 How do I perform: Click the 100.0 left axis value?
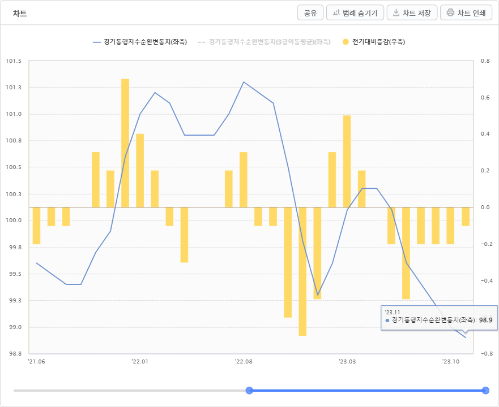pos(14,220)
